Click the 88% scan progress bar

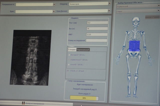pos(84,98)
